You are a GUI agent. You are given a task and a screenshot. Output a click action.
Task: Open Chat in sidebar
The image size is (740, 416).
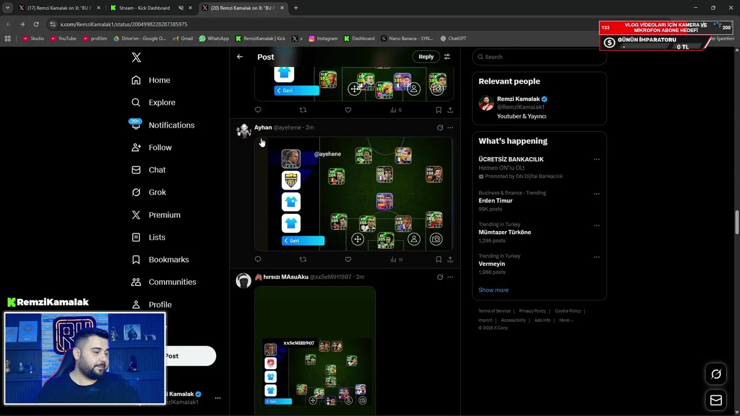[149, 170]
